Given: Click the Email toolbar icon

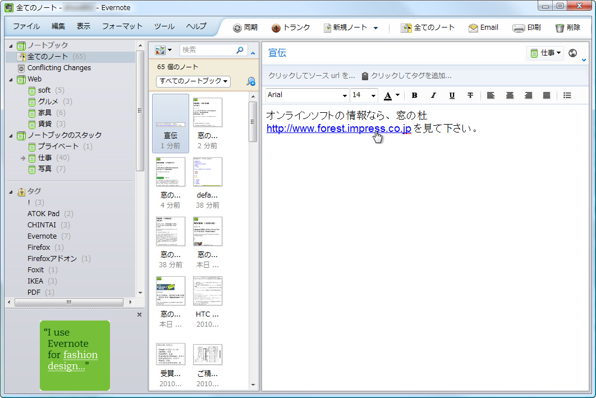Looking at the screenshot, I should point(473,28).
